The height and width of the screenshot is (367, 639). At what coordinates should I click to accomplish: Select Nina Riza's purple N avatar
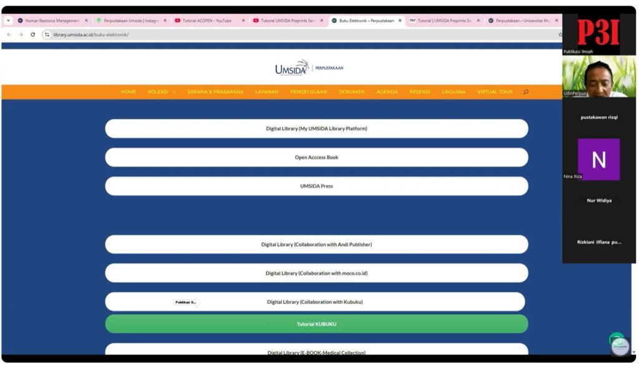[598, 159]
